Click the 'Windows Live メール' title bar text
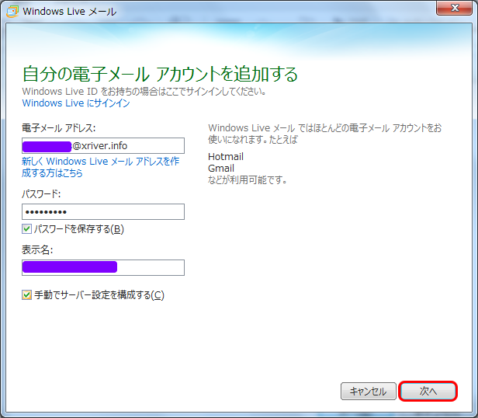Screen dimensions: 478x418 [69, 11]
